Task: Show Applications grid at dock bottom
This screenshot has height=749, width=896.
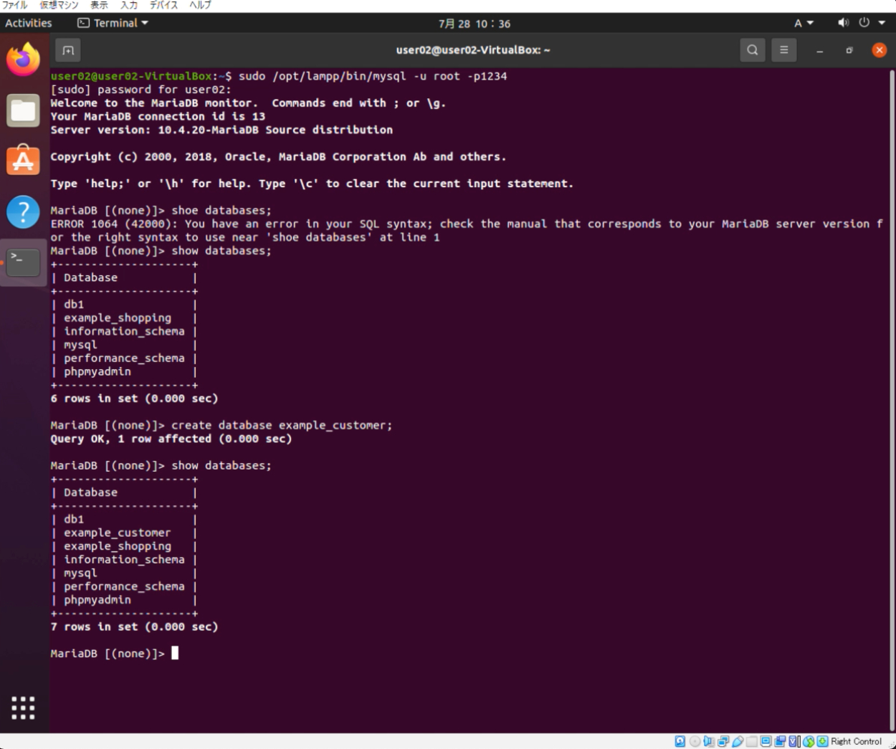Action: click(x=23, y=707)
